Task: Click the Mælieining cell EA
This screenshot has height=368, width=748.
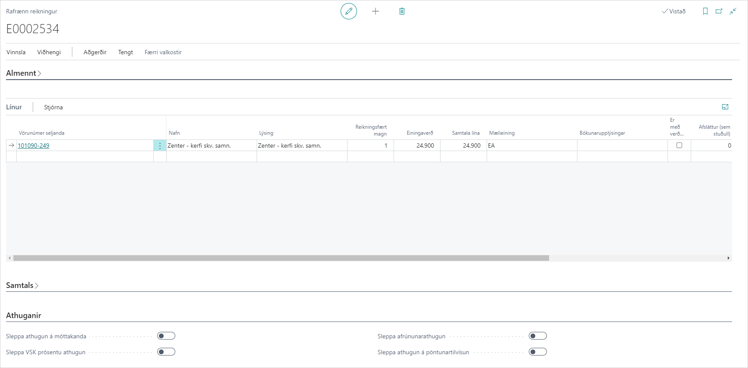Action: 532,145
